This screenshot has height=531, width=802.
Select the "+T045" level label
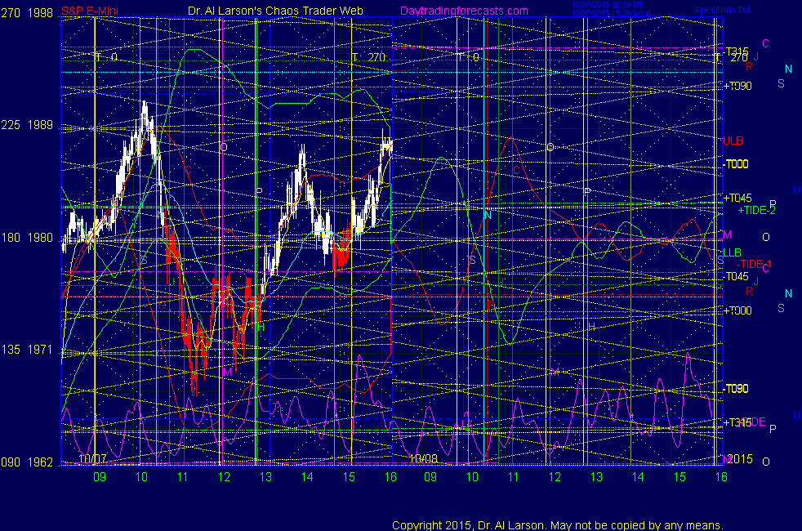[x=737, y=198]
